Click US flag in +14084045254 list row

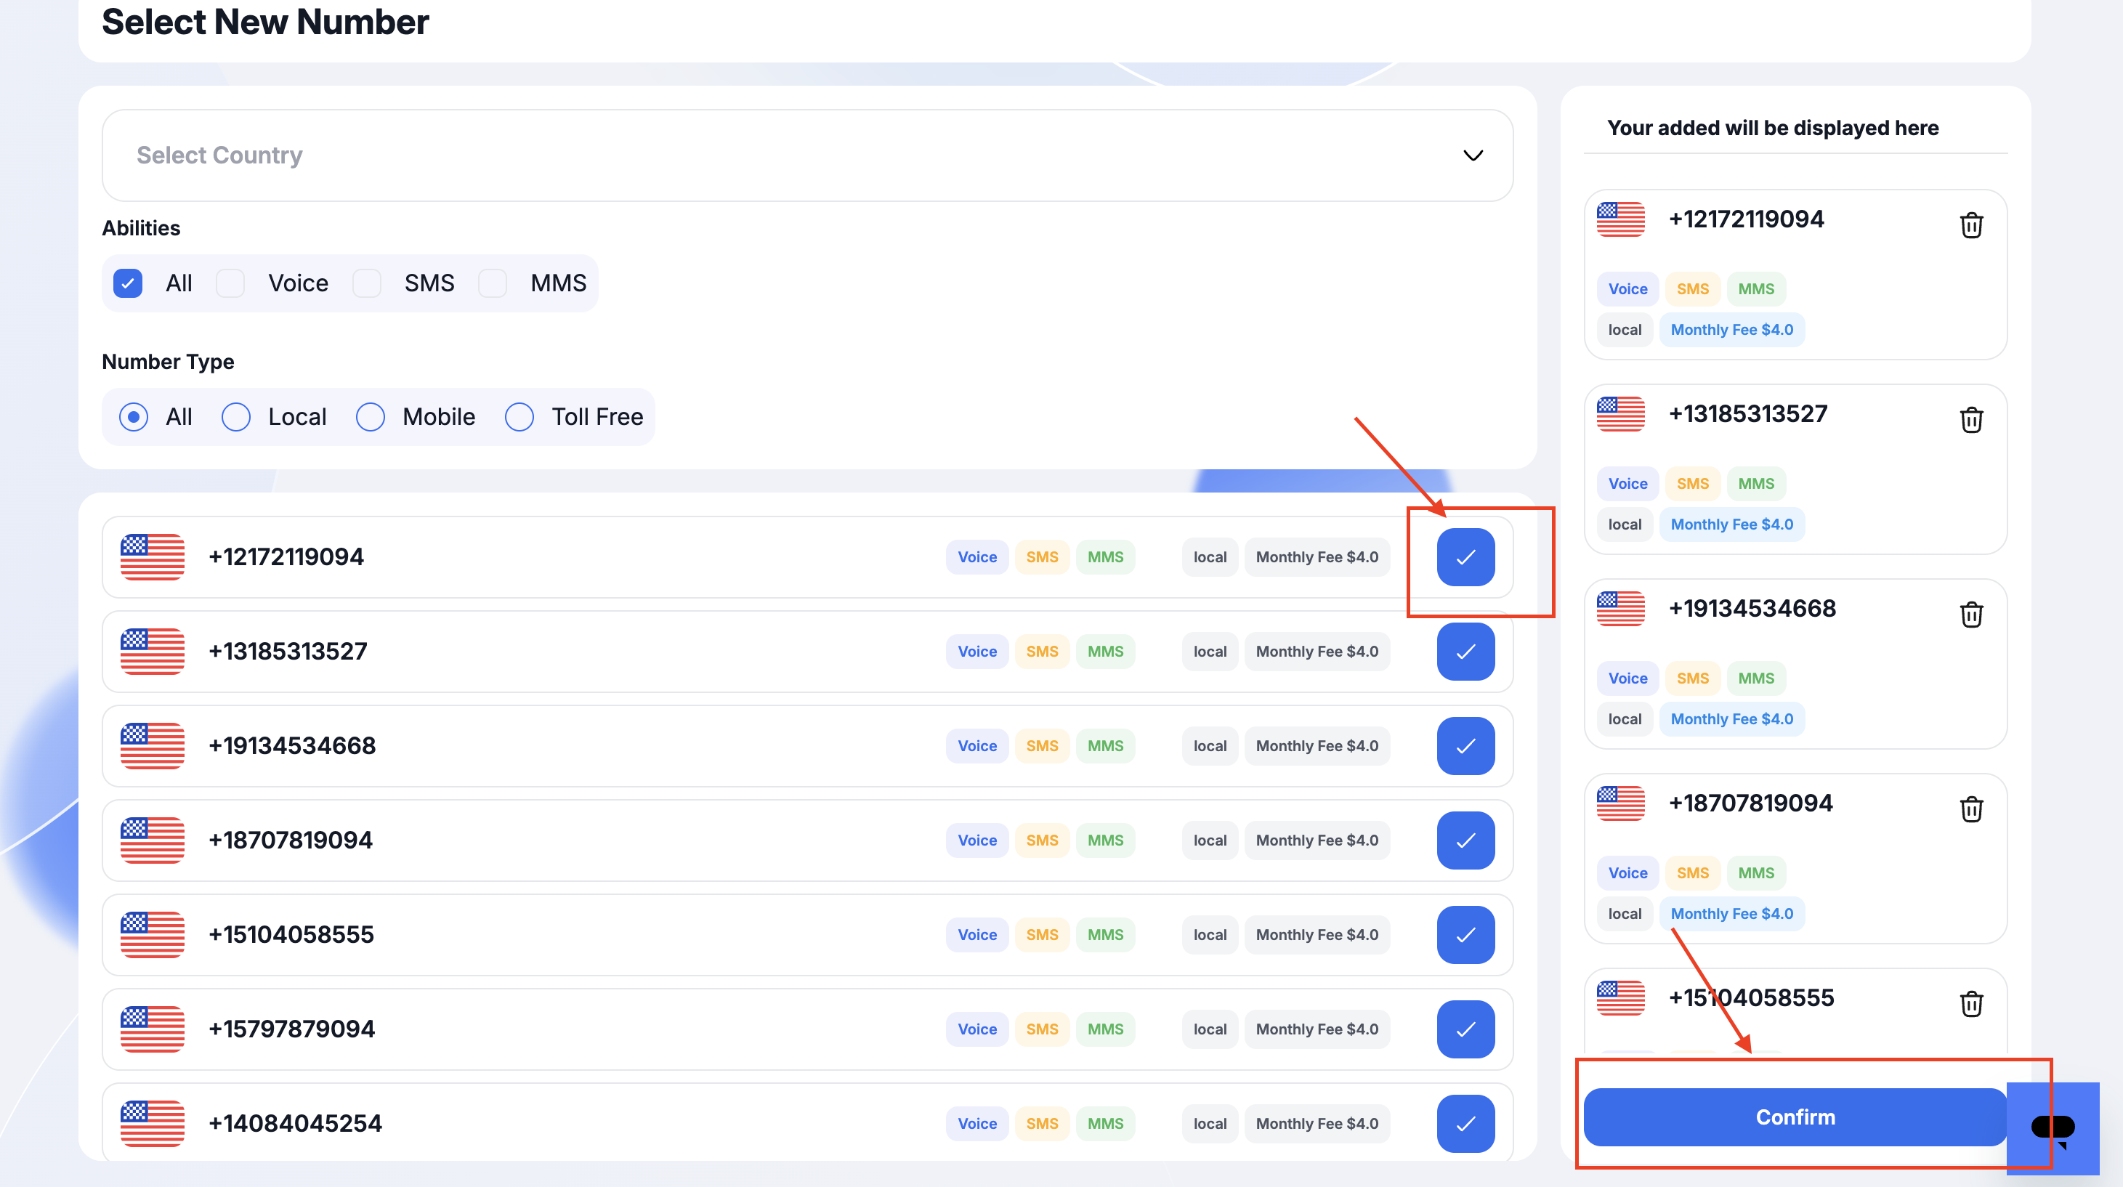153,1124
